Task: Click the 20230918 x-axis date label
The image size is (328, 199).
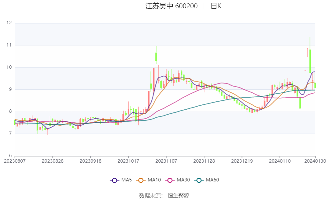Action: [90, 161]
